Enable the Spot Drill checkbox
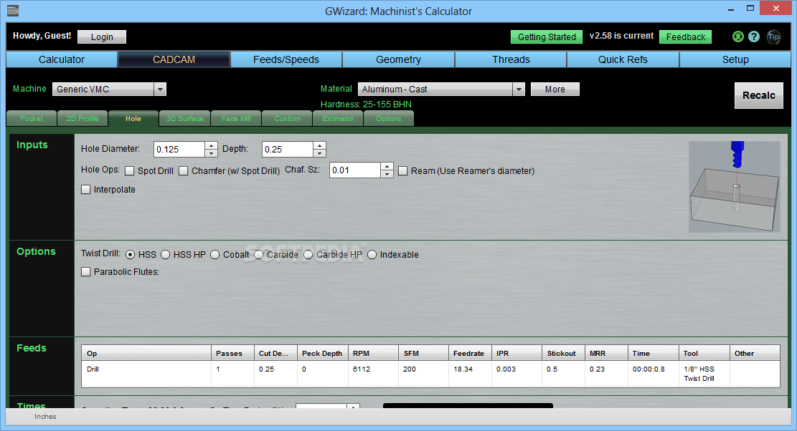 coord(130,171)
